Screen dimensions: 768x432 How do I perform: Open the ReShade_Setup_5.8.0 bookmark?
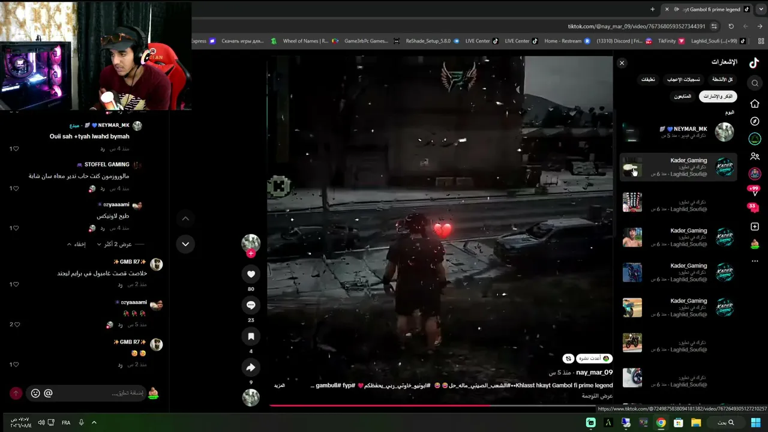[x=433, y=41]
